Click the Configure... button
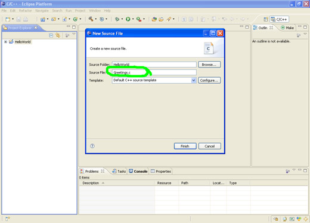Image resolution: width=310 pixels, height=223 pixels. click(209, 80)
